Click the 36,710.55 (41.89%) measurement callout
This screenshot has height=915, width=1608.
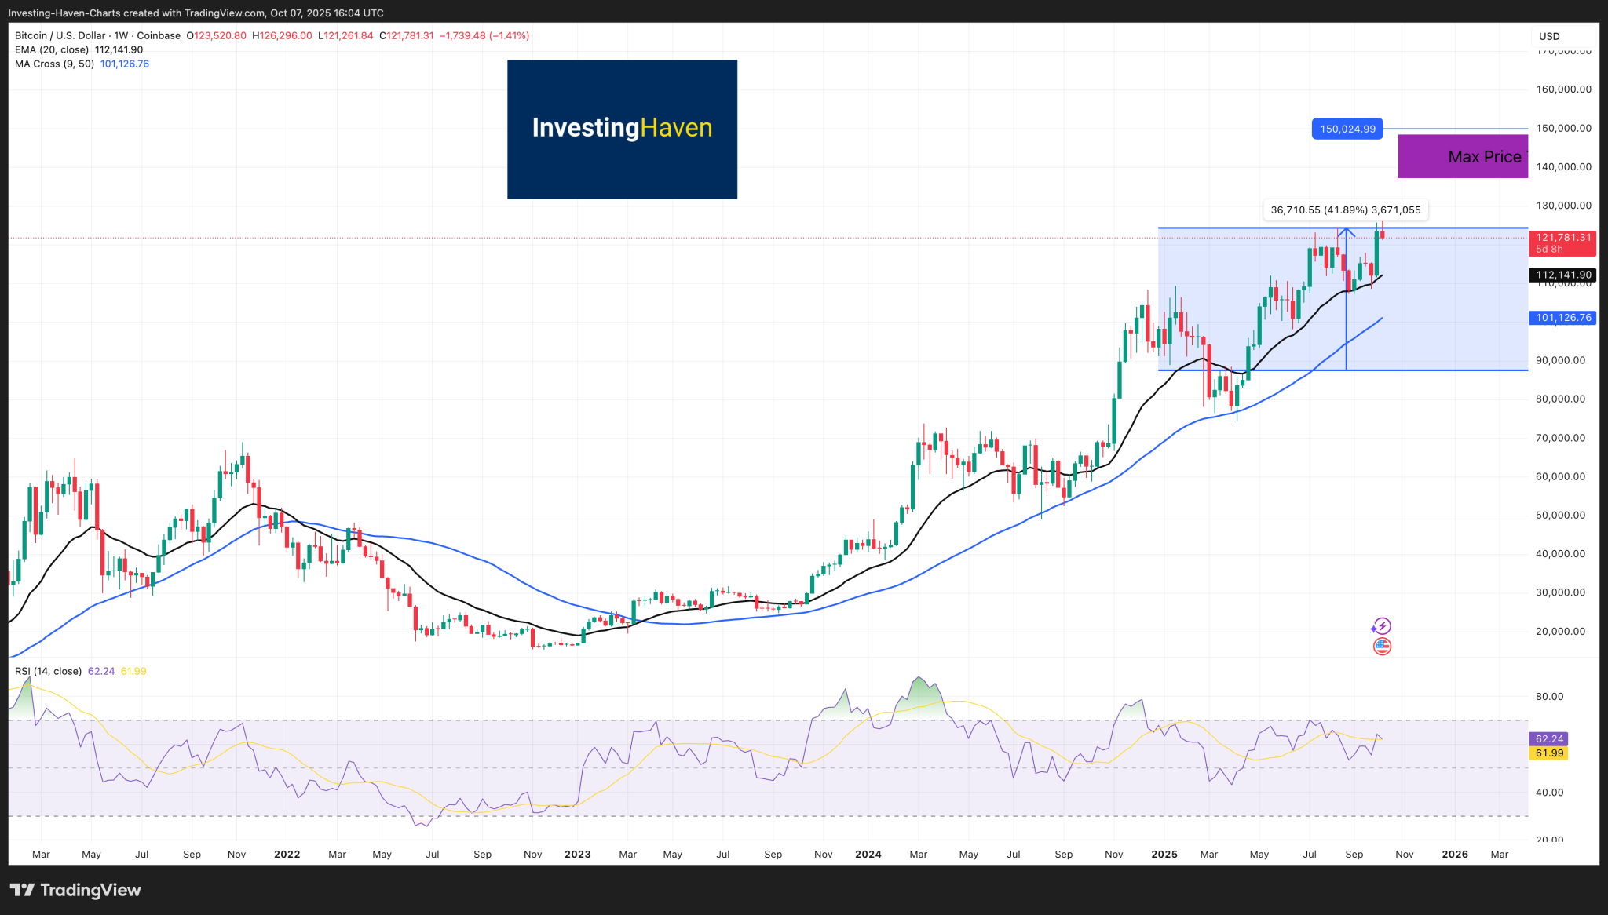coord(1344,210)
